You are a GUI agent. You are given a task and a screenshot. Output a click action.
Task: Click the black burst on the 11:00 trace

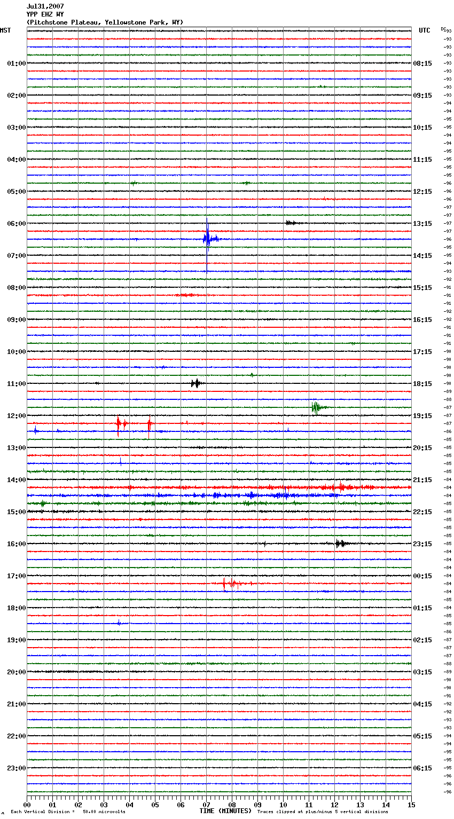pos(197,383)
